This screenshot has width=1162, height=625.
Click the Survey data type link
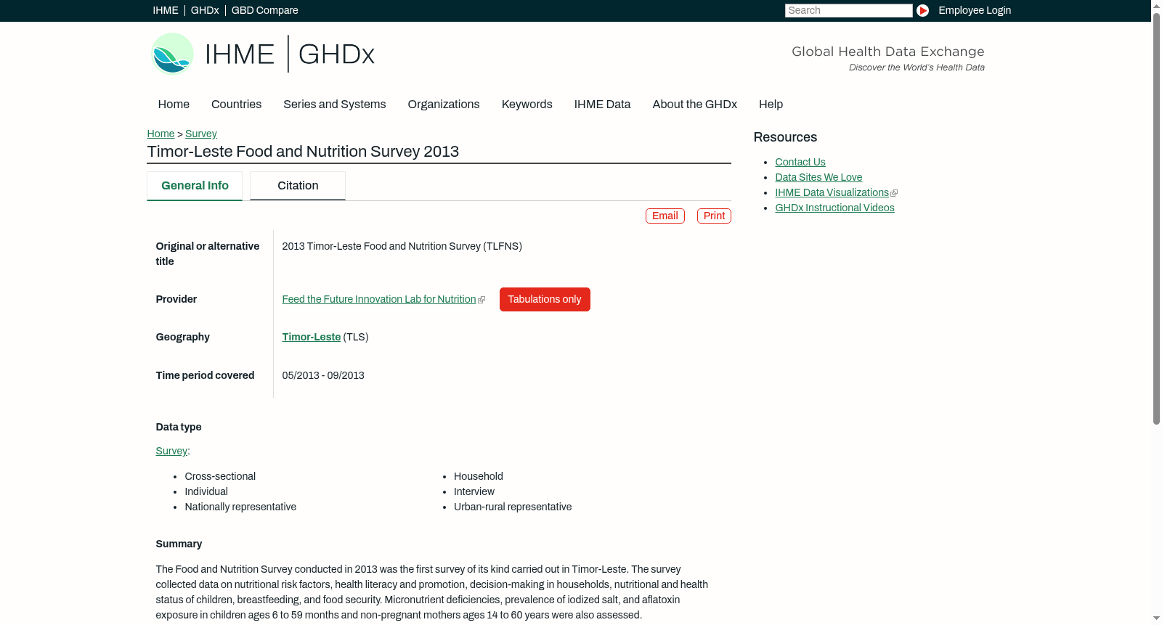pyautogui.click(x=171, y=452)
